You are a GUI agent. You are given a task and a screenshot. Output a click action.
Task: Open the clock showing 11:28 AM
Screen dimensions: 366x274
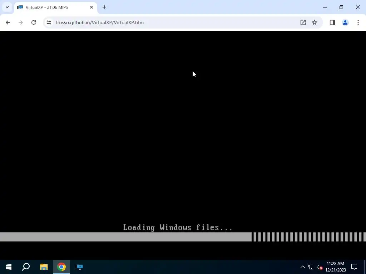click(x=335, y=267)
